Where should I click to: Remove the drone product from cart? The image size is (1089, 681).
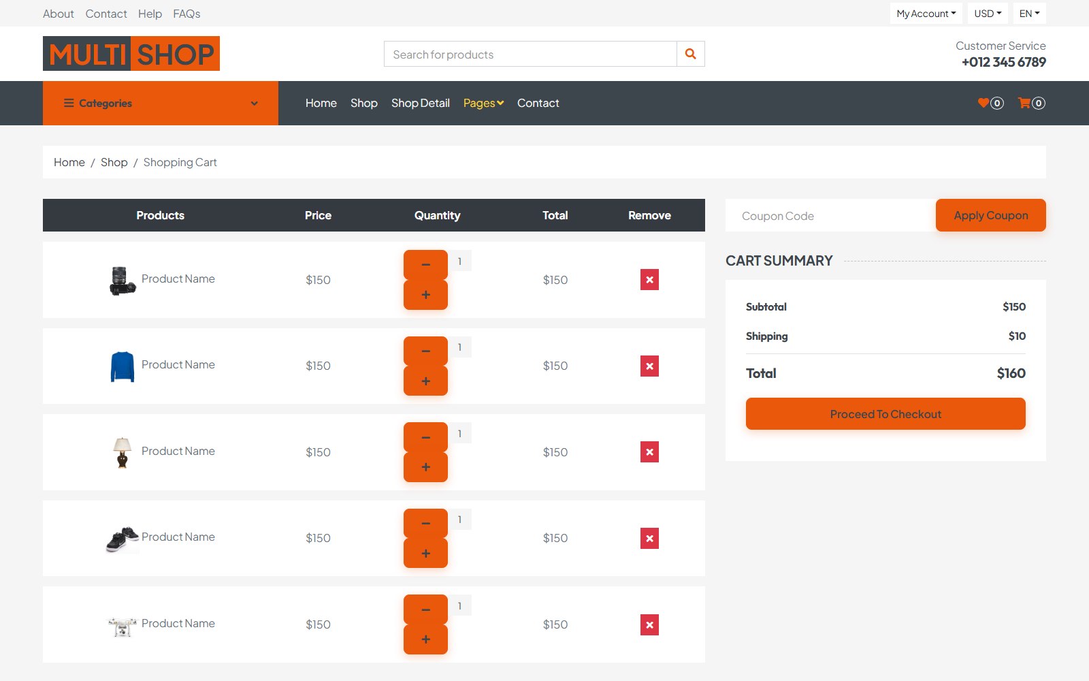(x=649, y=624)
